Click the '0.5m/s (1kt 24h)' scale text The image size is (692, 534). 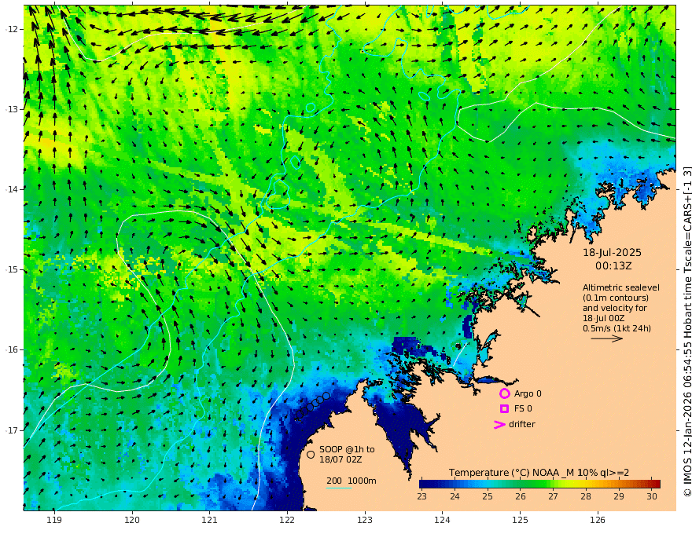[617, 328]
